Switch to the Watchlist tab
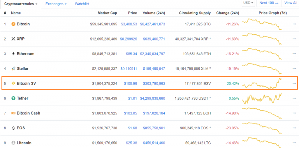299x148 pixels. pyautogui.click(x=82, y=4)
